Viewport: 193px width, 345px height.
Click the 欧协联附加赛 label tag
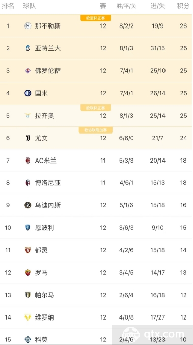coord(95,130)
